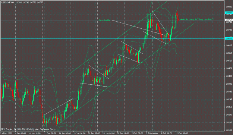
Task: Click the 1.0205 price axis label
Action: pos(229,115)
